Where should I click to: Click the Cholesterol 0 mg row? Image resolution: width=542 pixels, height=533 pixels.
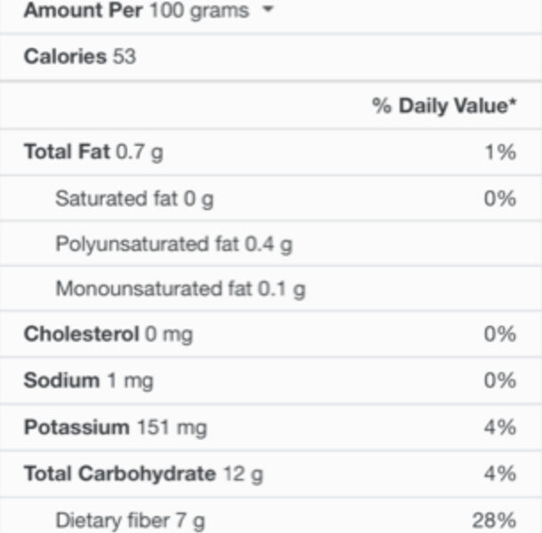pyautogui.click(x=271, y=335)
